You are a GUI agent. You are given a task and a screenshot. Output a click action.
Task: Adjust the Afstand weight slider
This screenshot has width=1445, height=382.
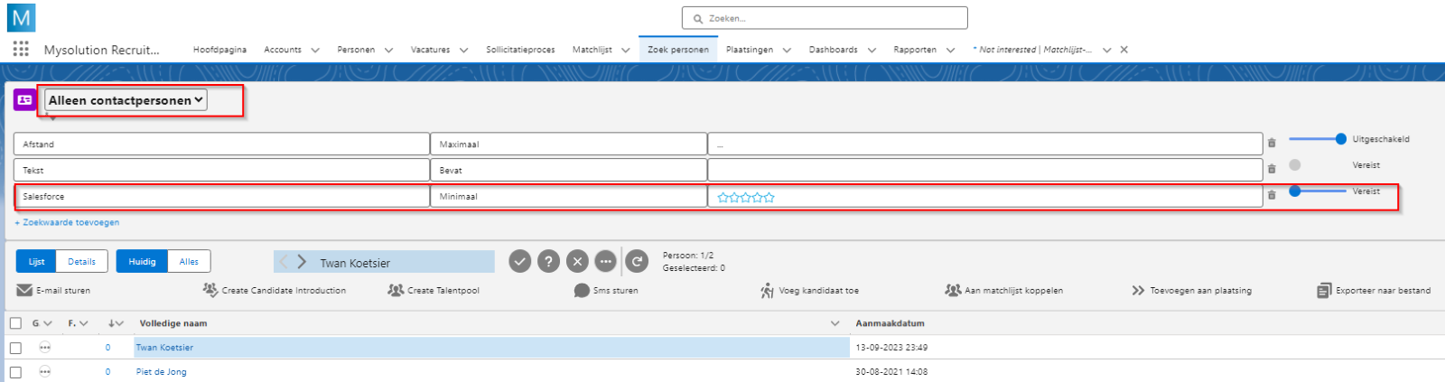(x=1340, y=139)
